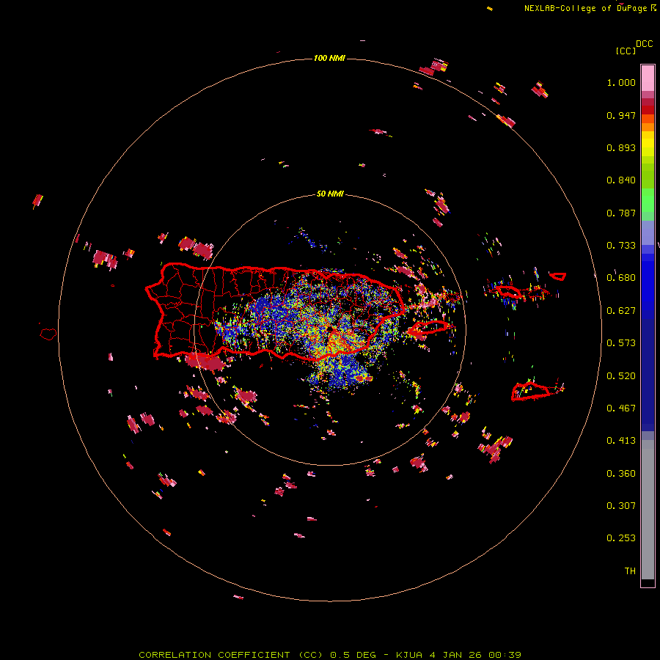Pick the bright green color bar segment

coord(648,200)
